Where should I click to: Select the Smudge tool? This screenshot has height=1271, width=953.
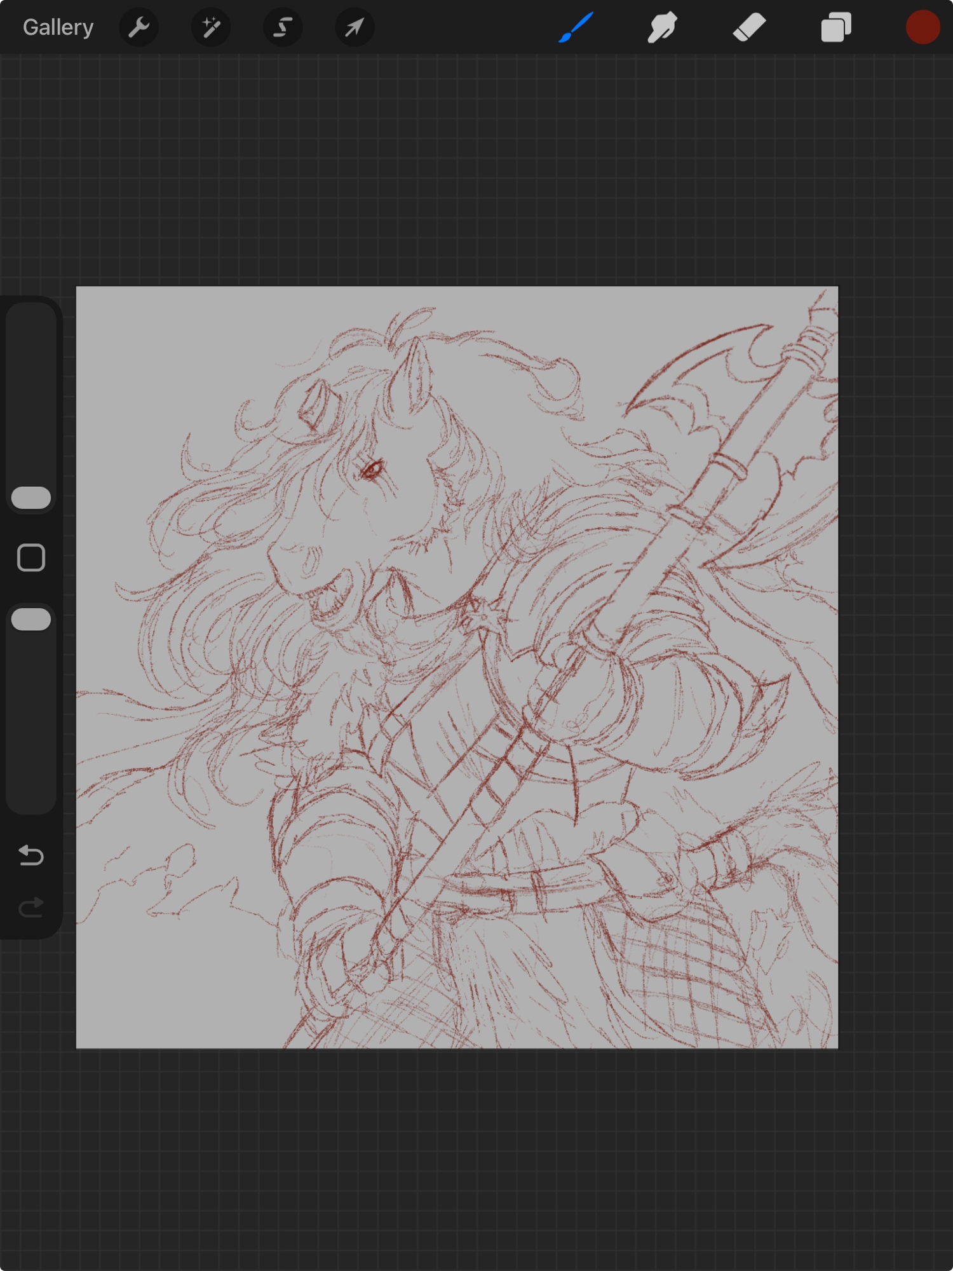[663, 27]
